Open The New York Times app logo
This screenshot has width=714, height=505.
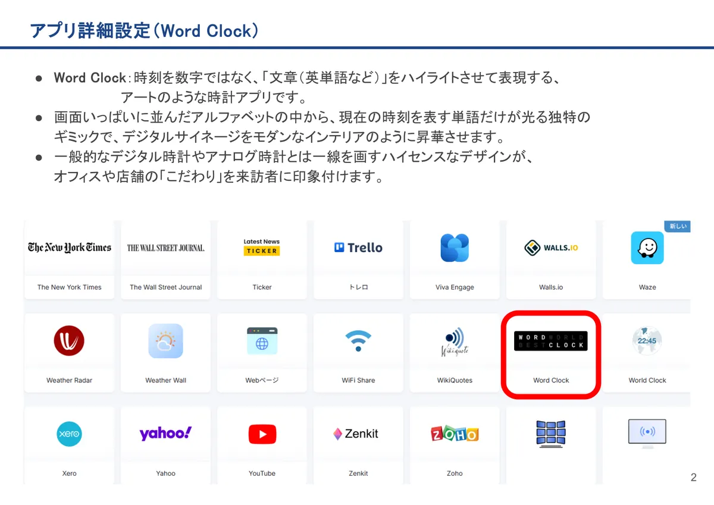[70, 247]
